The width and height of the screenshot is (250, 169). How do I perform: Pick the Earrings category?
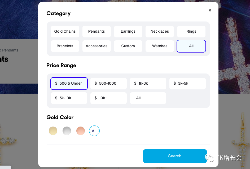128,31
